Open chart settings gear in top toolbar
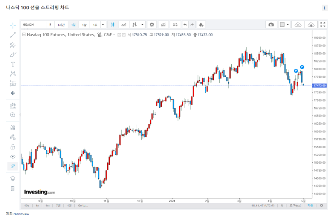This screenshot has width=333, height=215. (x=151, y=25)
